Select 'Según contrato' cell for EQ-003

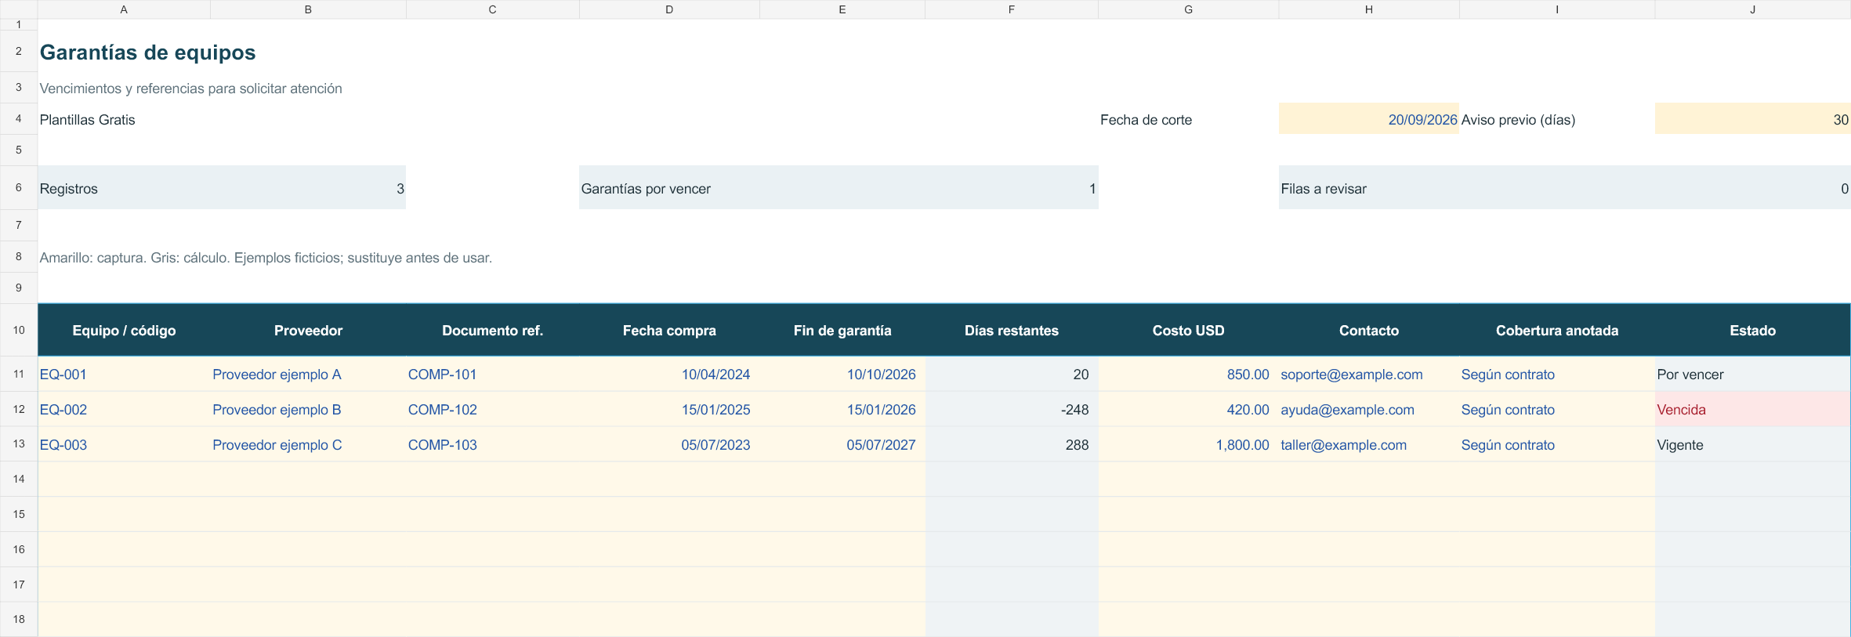[1557, 445]
